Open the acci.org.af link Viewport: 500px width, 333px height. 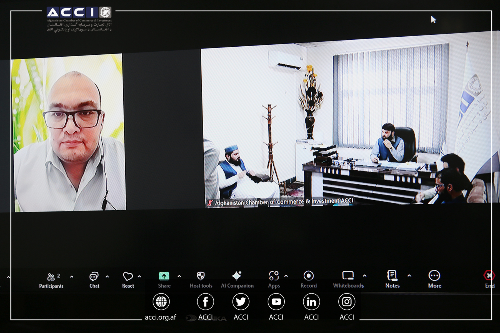pos(160,317)
